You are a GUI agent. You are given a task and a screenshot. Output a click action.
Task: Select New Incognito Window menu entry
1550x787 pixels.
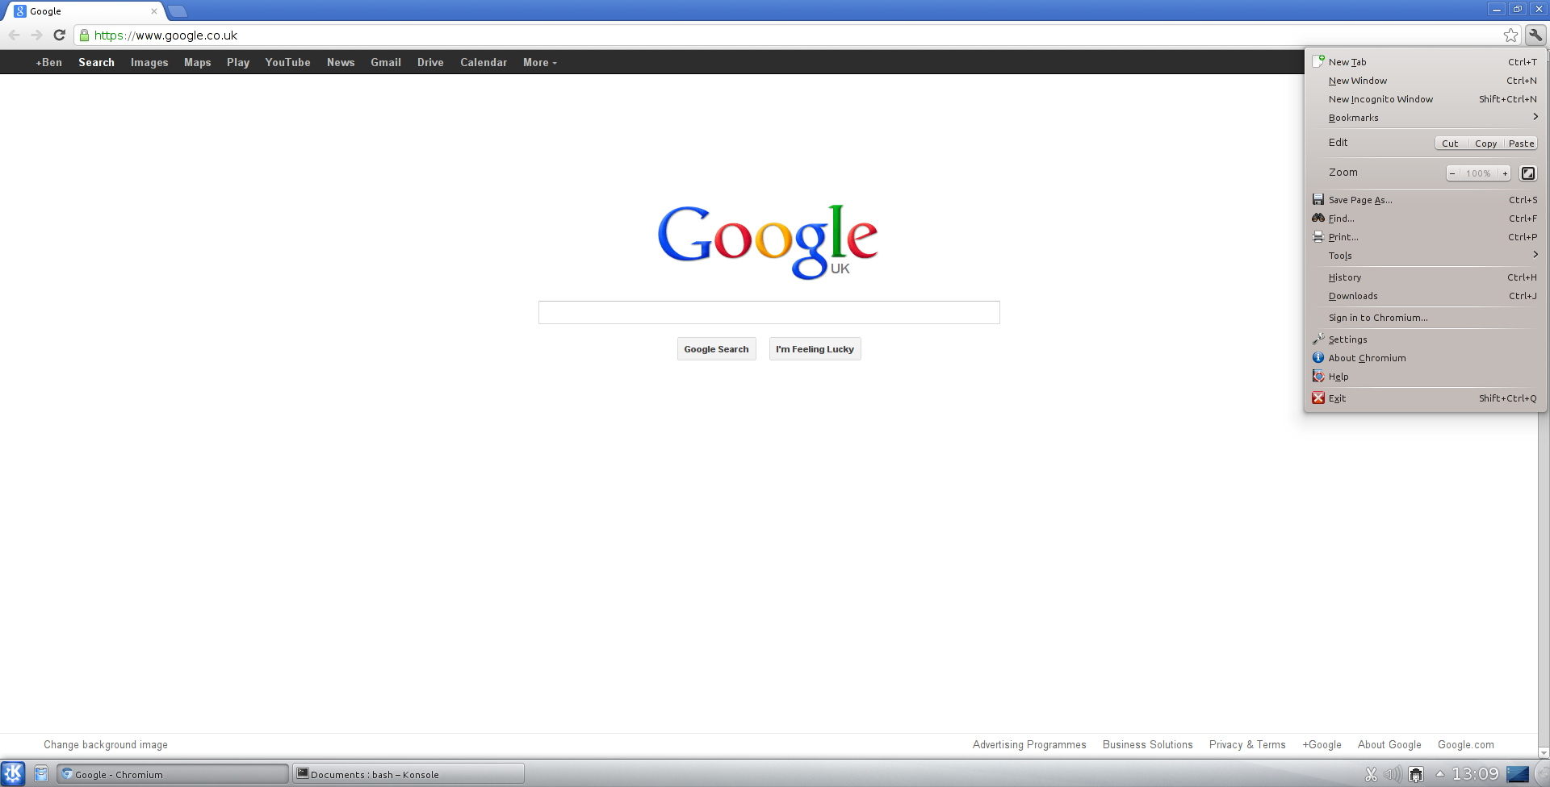[x=1380, y=99]
